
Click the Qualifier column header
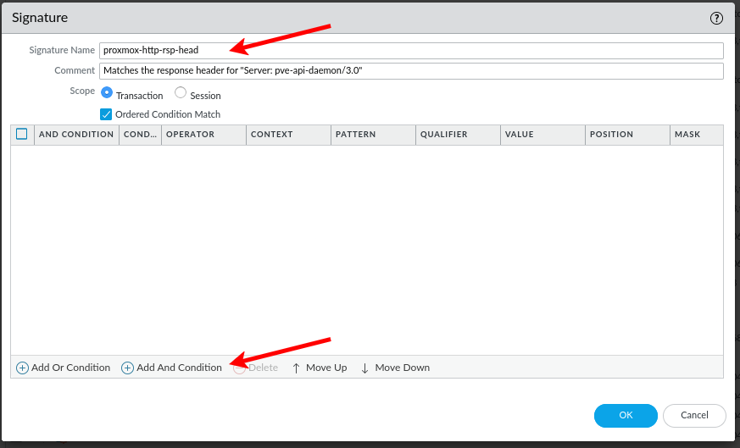click(458, 135)
